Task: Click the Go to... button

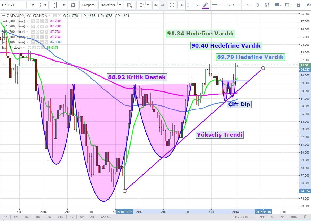Action: tap(106, 217)
